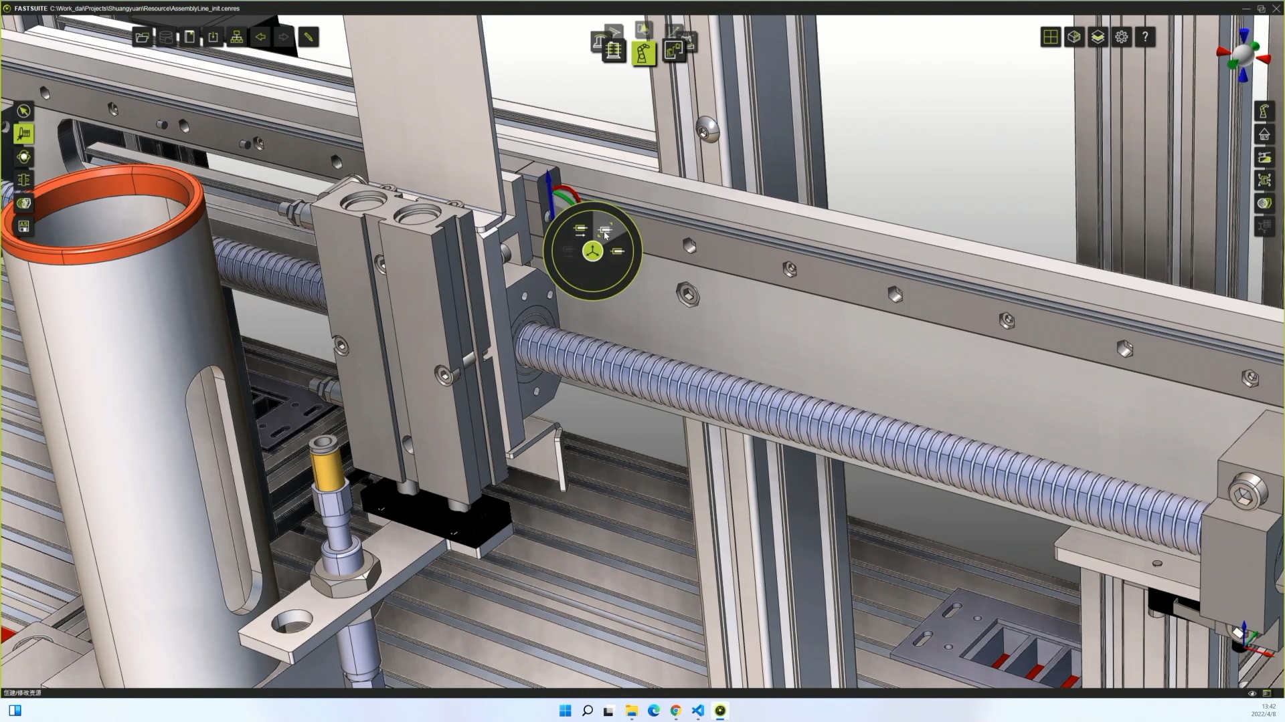The width and height of the screenshot is (1285, 722).
Task: Click the highlighted measure tool icon
Action: (24, 134)
